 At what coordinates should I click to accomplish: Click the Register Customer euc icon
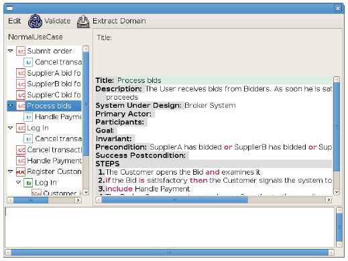[x=21, y=172]
